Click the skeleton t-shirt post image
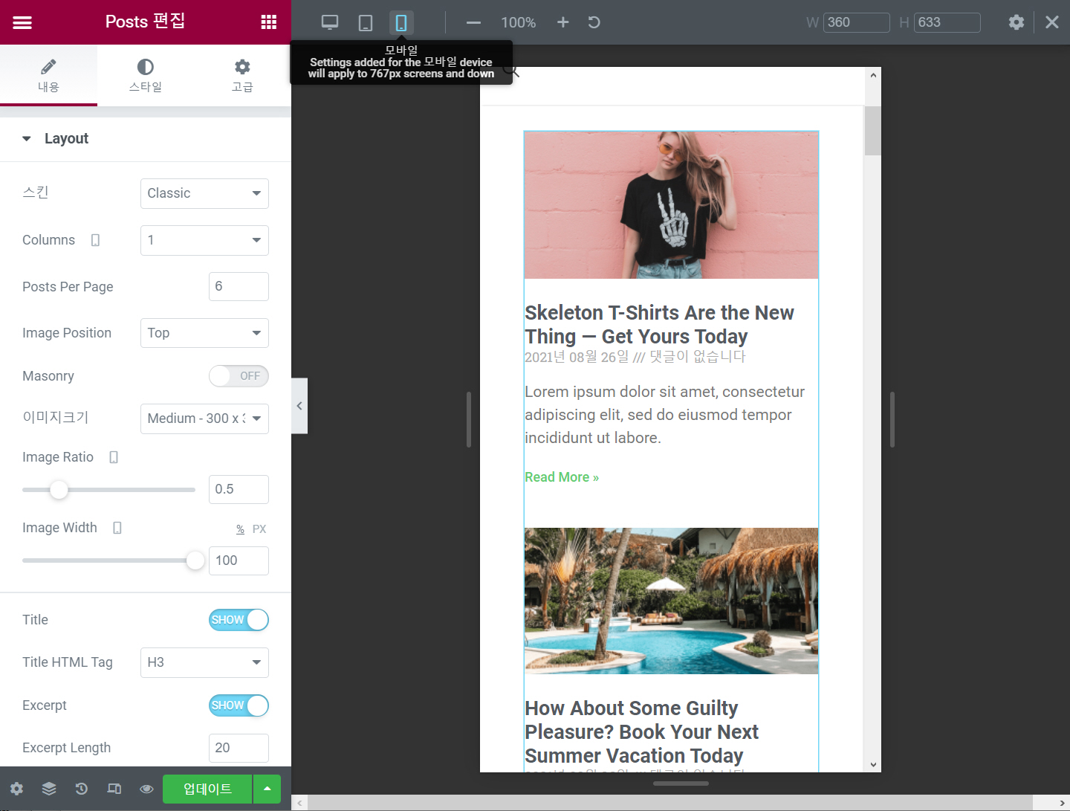The height and width of the screenshot is (811, 1070). [671, 205]
